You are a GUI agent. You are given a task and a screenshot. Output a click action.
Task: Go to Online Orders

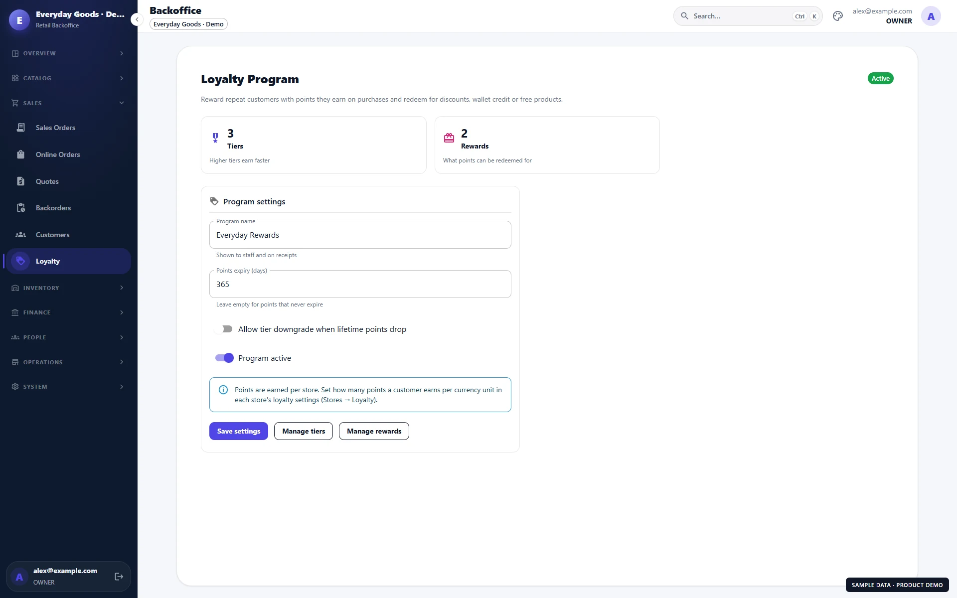[x=68, y=154]
